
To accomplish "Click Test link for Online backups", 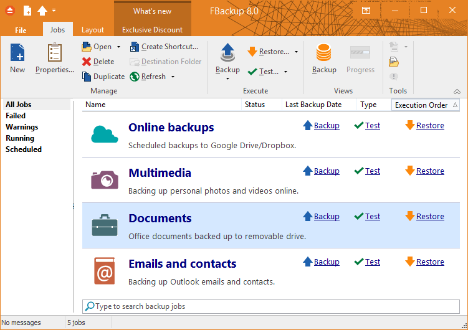I will click(373, 126).
